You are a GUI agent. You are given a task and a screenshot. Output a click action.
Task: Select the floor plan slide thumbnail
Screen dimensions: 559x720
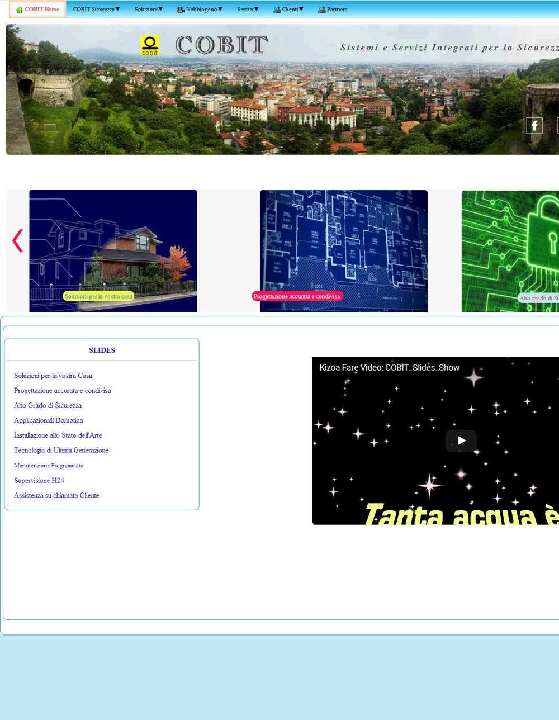(343, 240)
